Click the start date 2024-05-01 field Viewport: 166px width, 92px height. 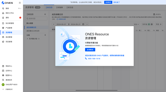point(61,24)
